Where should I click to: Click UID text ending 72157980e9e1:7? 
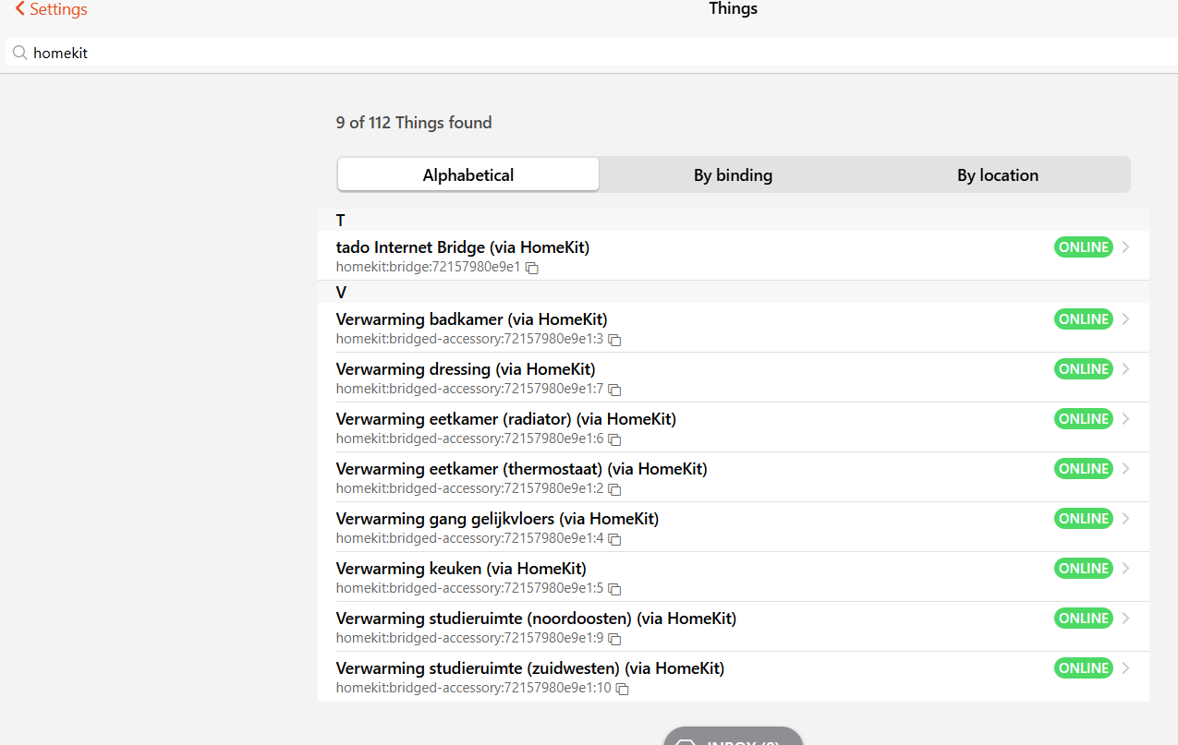[x=469, y=389]
